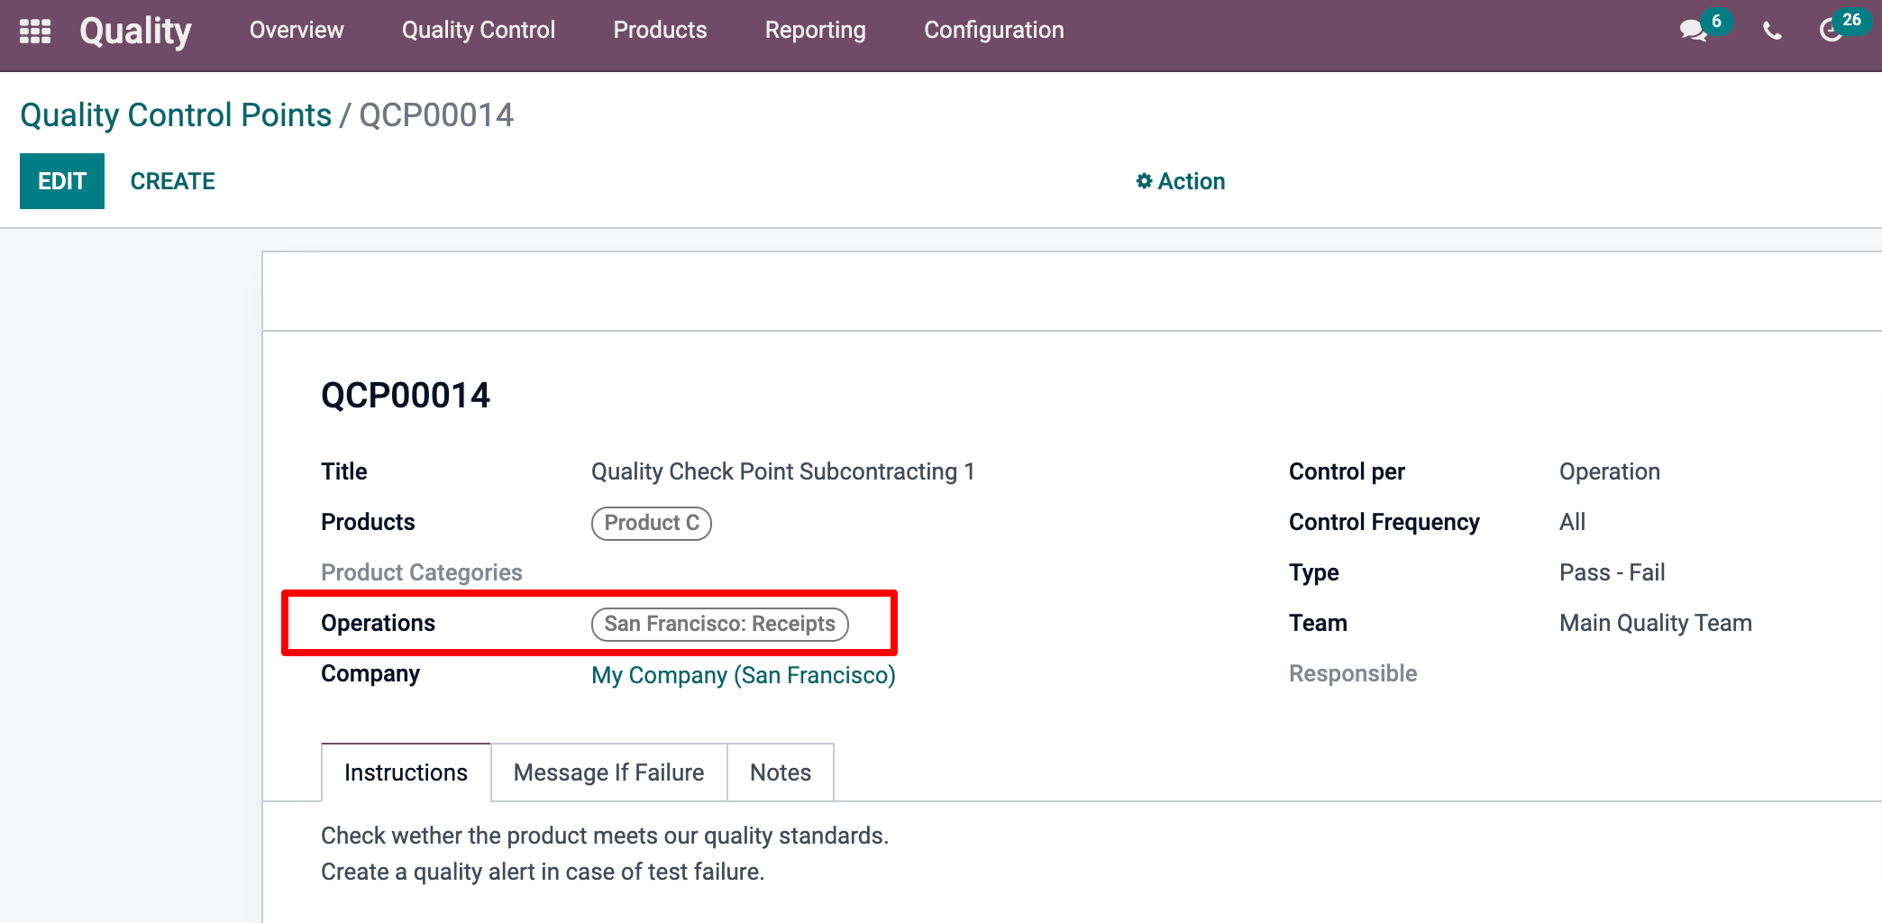Click the Product C tag
The image size is (1882, 923).
tap(651, 523)
